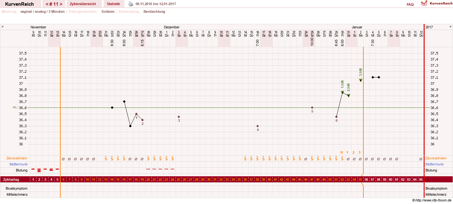Click cycle day 30 in Zyklustag row
The height and width of the screenshot is (204, 453).
point(209,180)
